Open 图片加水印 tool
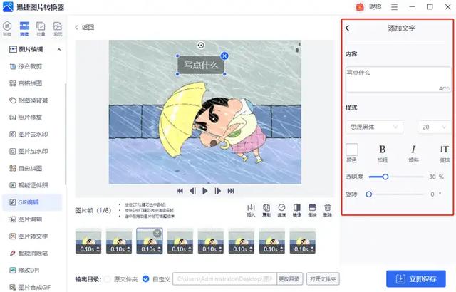Image resolution: width=456 pixels, height=292 pixels. click(28, 152)
